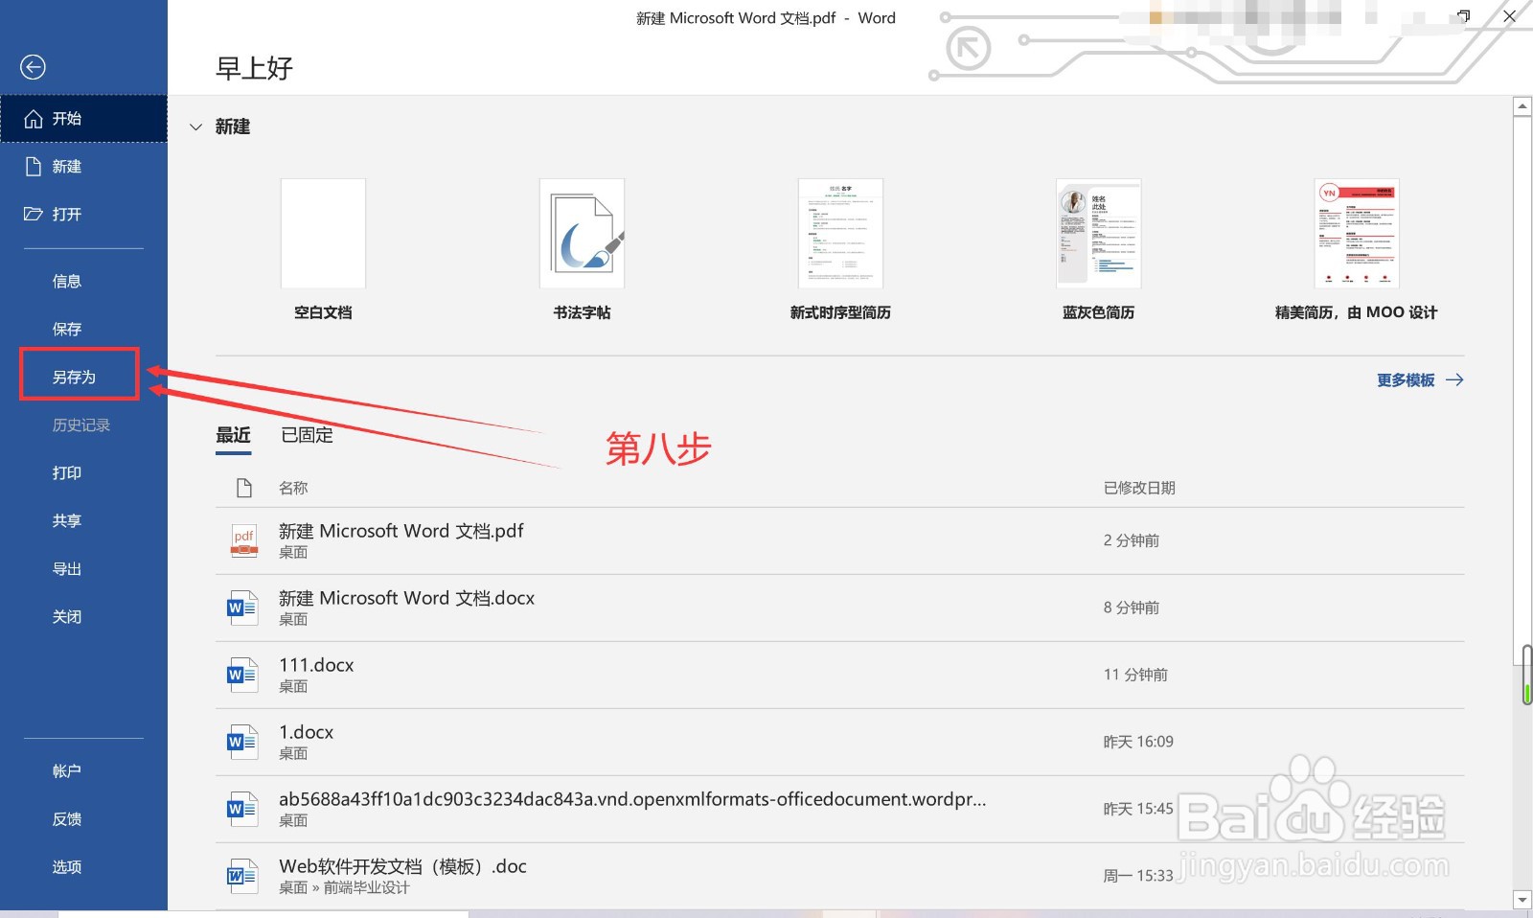
Task: Click the 已修改日期 column header
Action: point(1139,488)
